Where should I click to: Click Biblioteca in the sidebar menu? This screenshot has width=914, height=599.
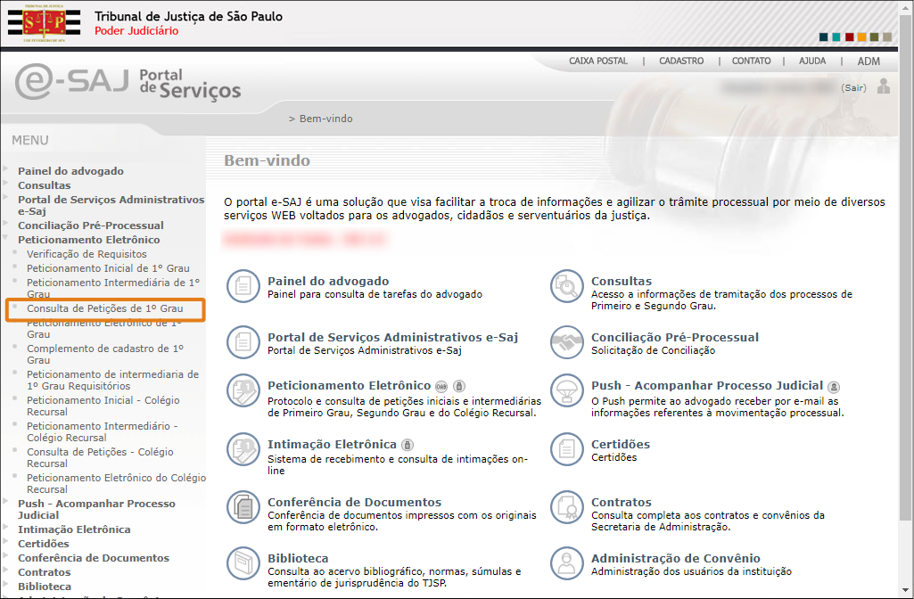(45, 587)
